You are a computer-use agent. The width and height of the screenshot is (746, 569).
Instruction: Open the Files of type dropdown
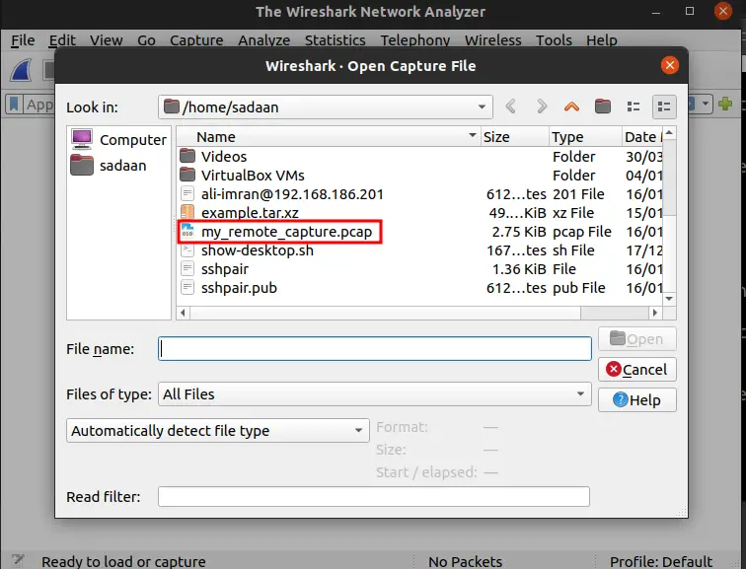point(580,394)
